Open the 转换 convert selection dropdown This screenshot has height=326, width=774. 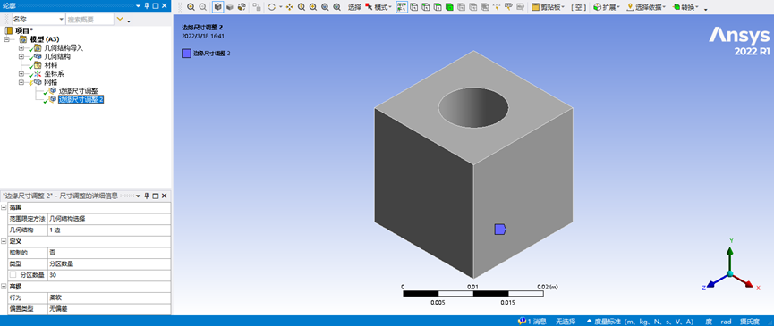[x=685, y=7]
